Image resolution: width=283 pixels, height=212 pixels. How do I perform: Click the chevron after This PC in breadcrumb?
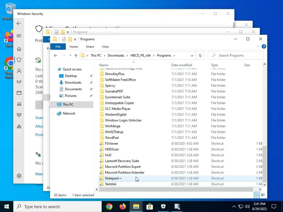pos(104,55)
